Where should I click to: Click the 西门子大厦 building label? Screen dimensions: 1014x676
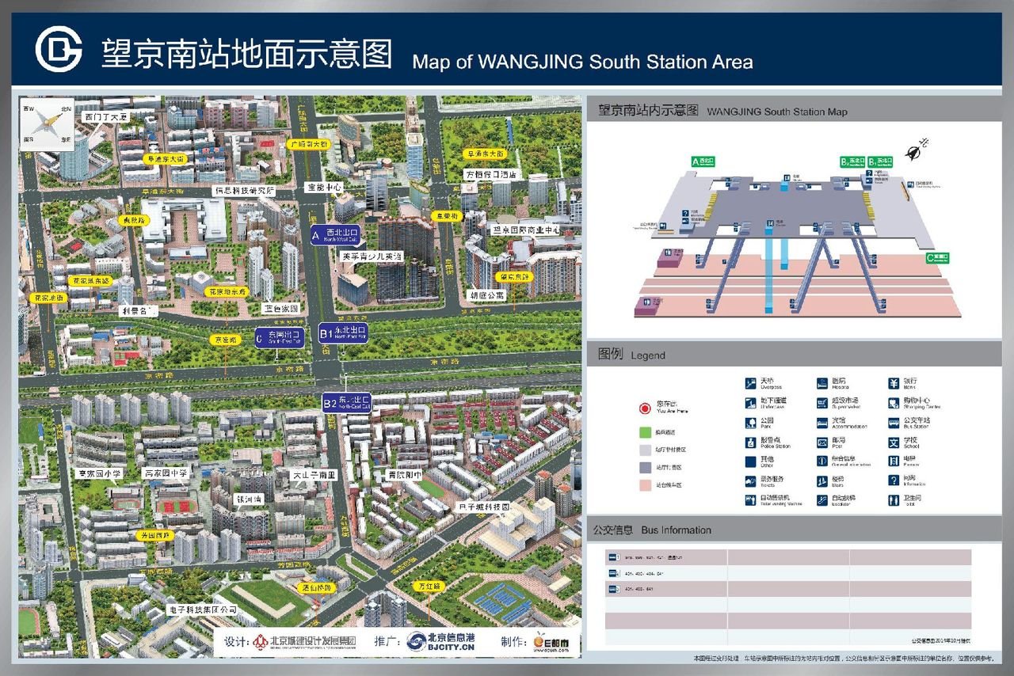106,116
